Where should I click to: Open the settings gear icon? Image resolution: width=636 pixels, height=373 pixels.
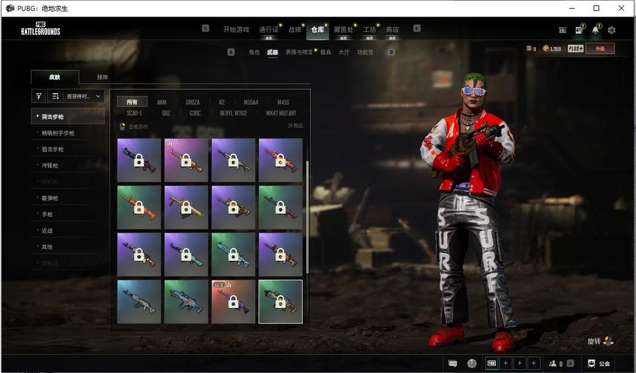click(x=611, y=30)
